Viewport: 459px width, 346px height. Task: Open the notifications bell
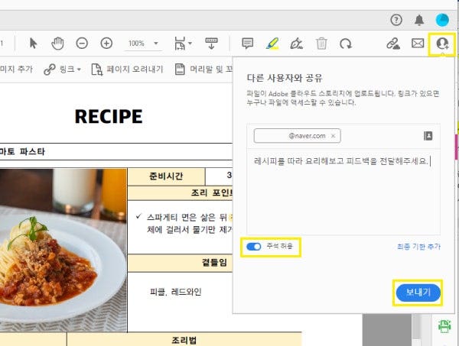coord(419,20)
